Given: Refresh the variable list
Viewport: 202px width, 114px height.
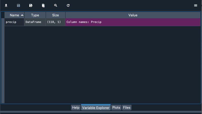Looking at the screenshot, I should [x=68, y=5].
